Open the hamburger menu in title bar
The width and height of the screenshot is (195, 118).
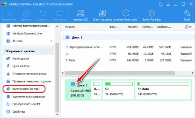click(x=168, y=4)
